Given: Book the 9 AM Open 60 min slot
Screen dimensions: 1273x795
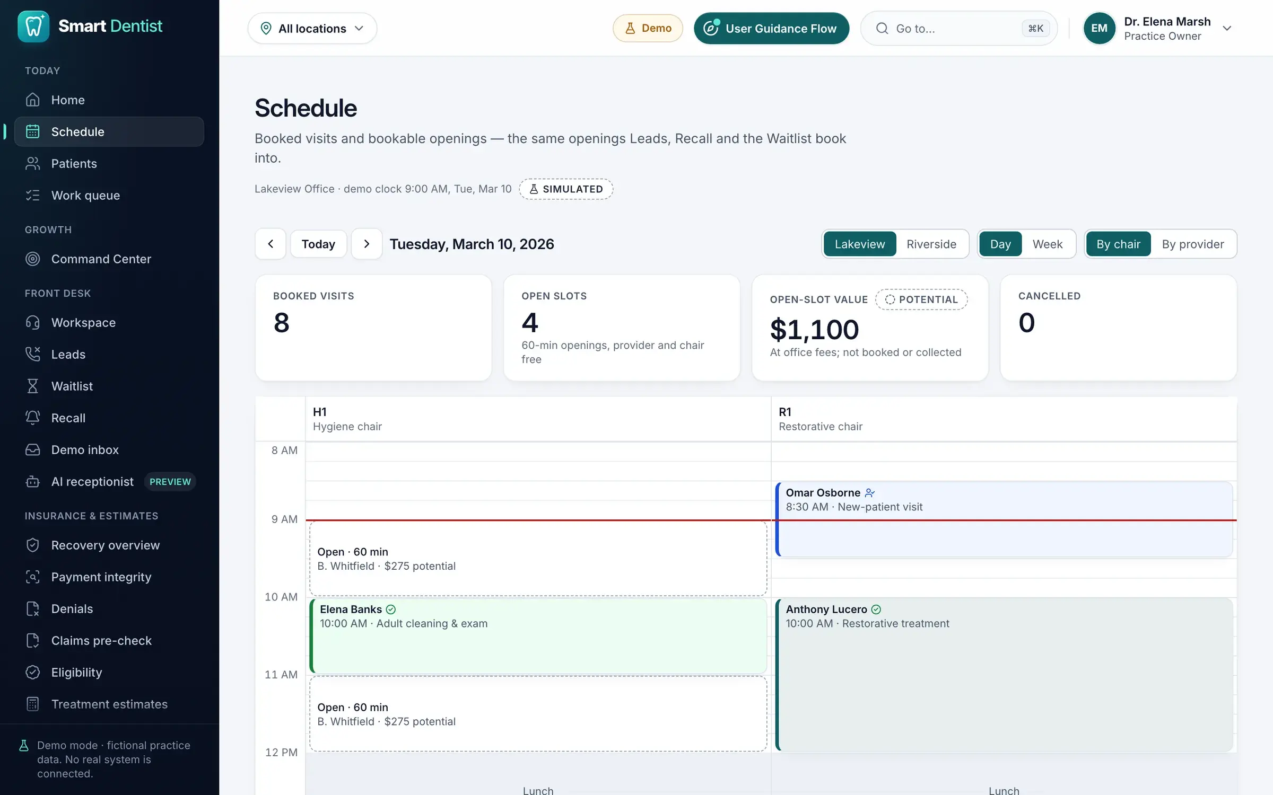Looking at the screenshot, I should pos(538,559).
